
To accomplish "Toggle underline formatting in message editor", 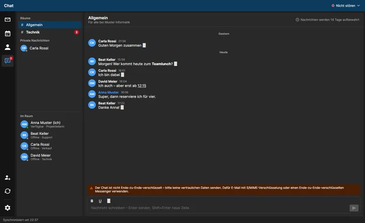I will [100, 201].
